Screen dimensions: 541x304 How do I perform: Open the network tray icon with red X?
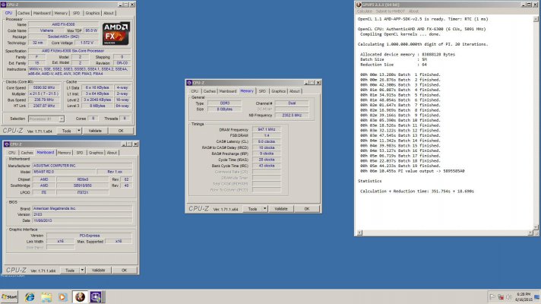tap(501, 296)
